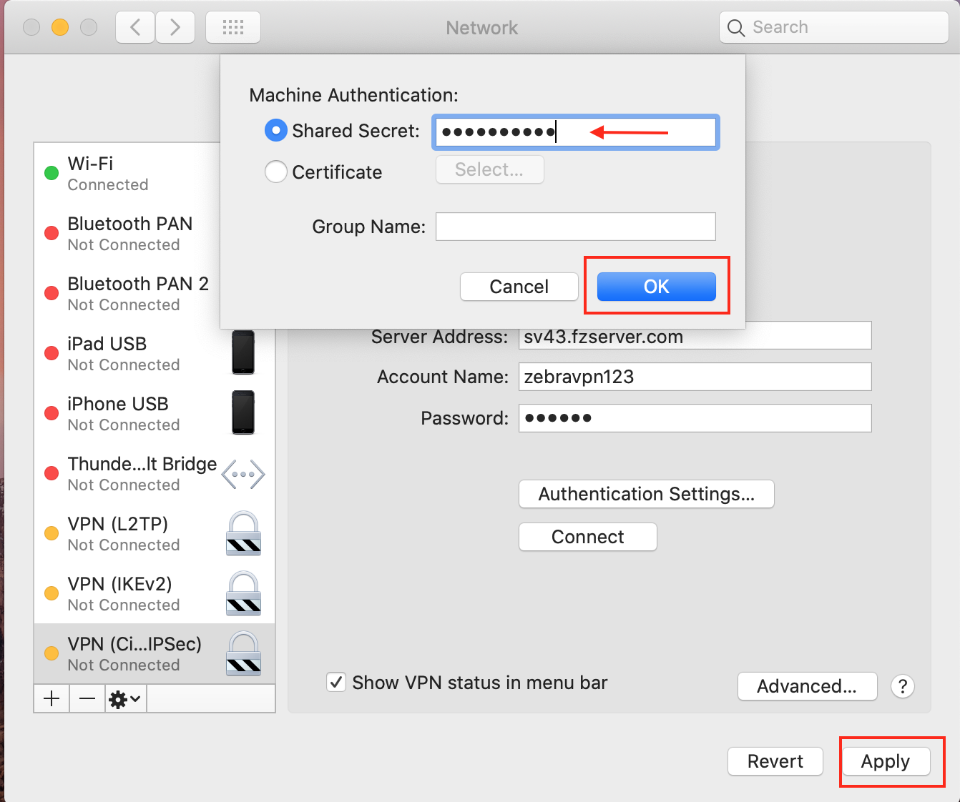Click the forward navigation arrow
This screenshot has width=960, height=802.
click(175, 26)
